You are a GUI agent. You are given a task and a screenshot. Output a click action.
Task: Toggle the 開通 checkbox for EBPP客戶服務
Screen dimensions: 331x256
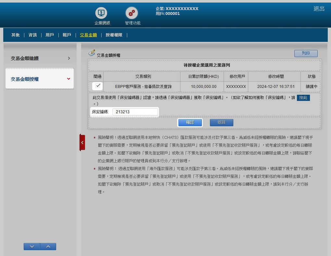click(98, 86)
